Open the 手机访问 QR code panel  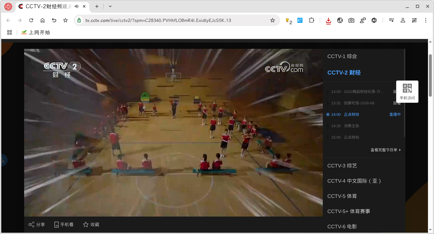407,91
